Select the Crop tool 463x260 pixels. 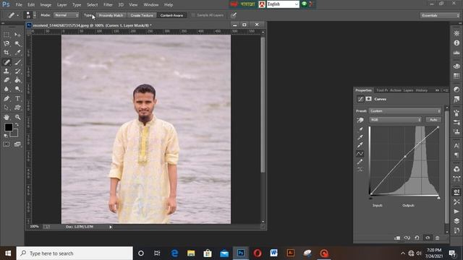pyautogui.click(x=7, y=53)
